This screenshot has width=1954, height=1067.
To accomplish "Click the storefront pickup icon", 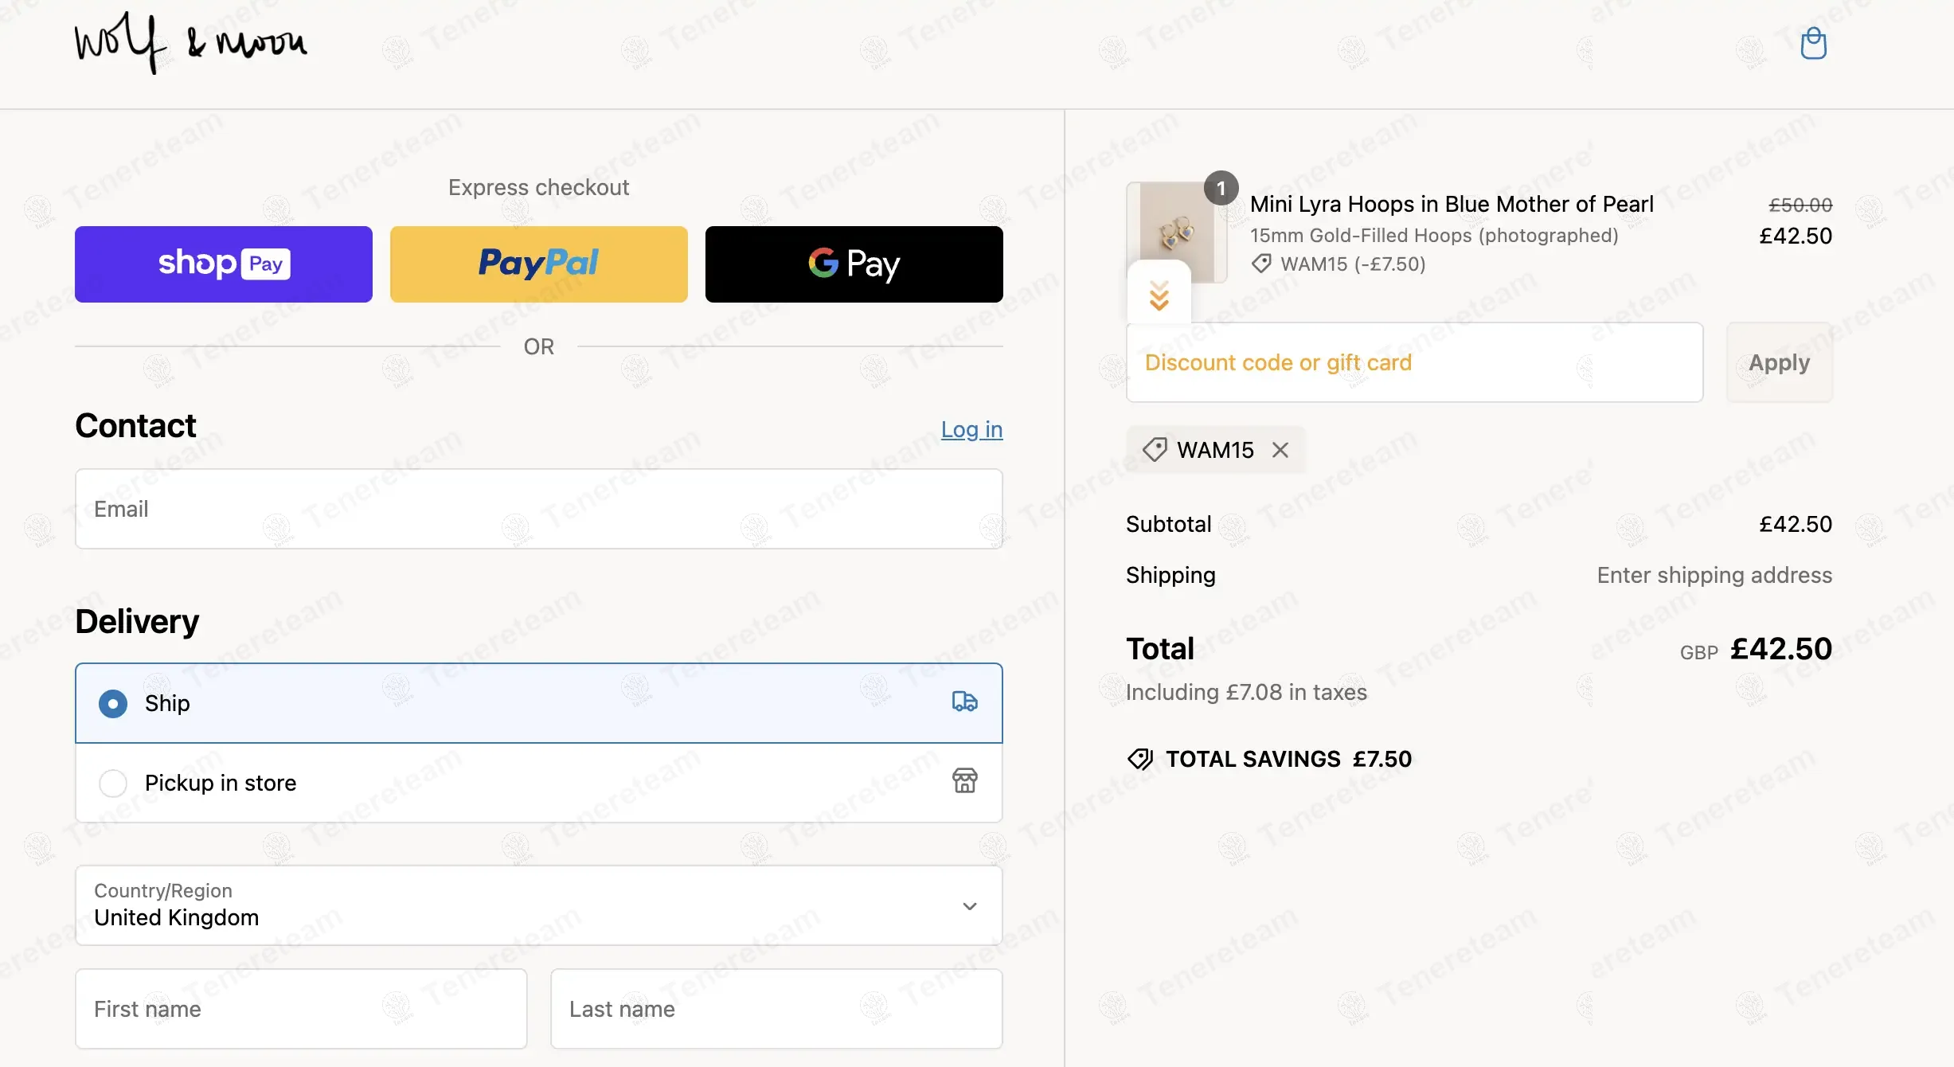I will tap(964, 781).
